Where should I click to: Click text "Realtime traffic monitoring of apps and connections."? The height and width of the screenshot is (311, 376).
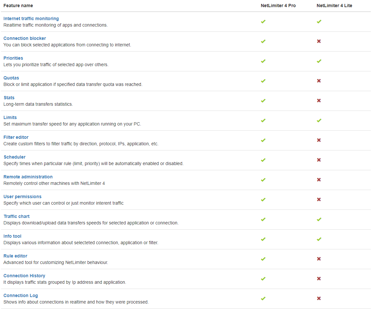click(x=55, y=25)
